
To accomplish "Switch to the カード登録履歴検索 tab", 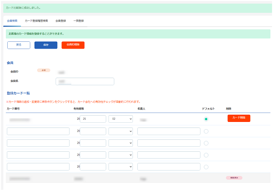I will pos(36,21).
